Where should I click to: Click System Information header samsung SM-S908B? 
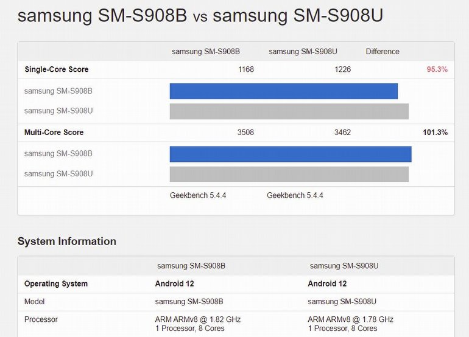(191, 266)
